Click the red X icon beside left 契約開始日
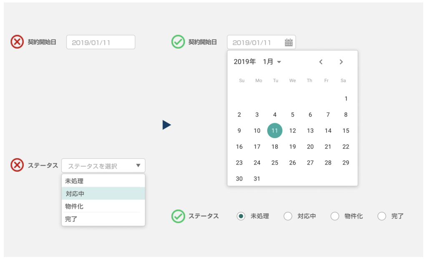Image resolution: width=427 pixels, height=259 pixels. coord(16,42)
